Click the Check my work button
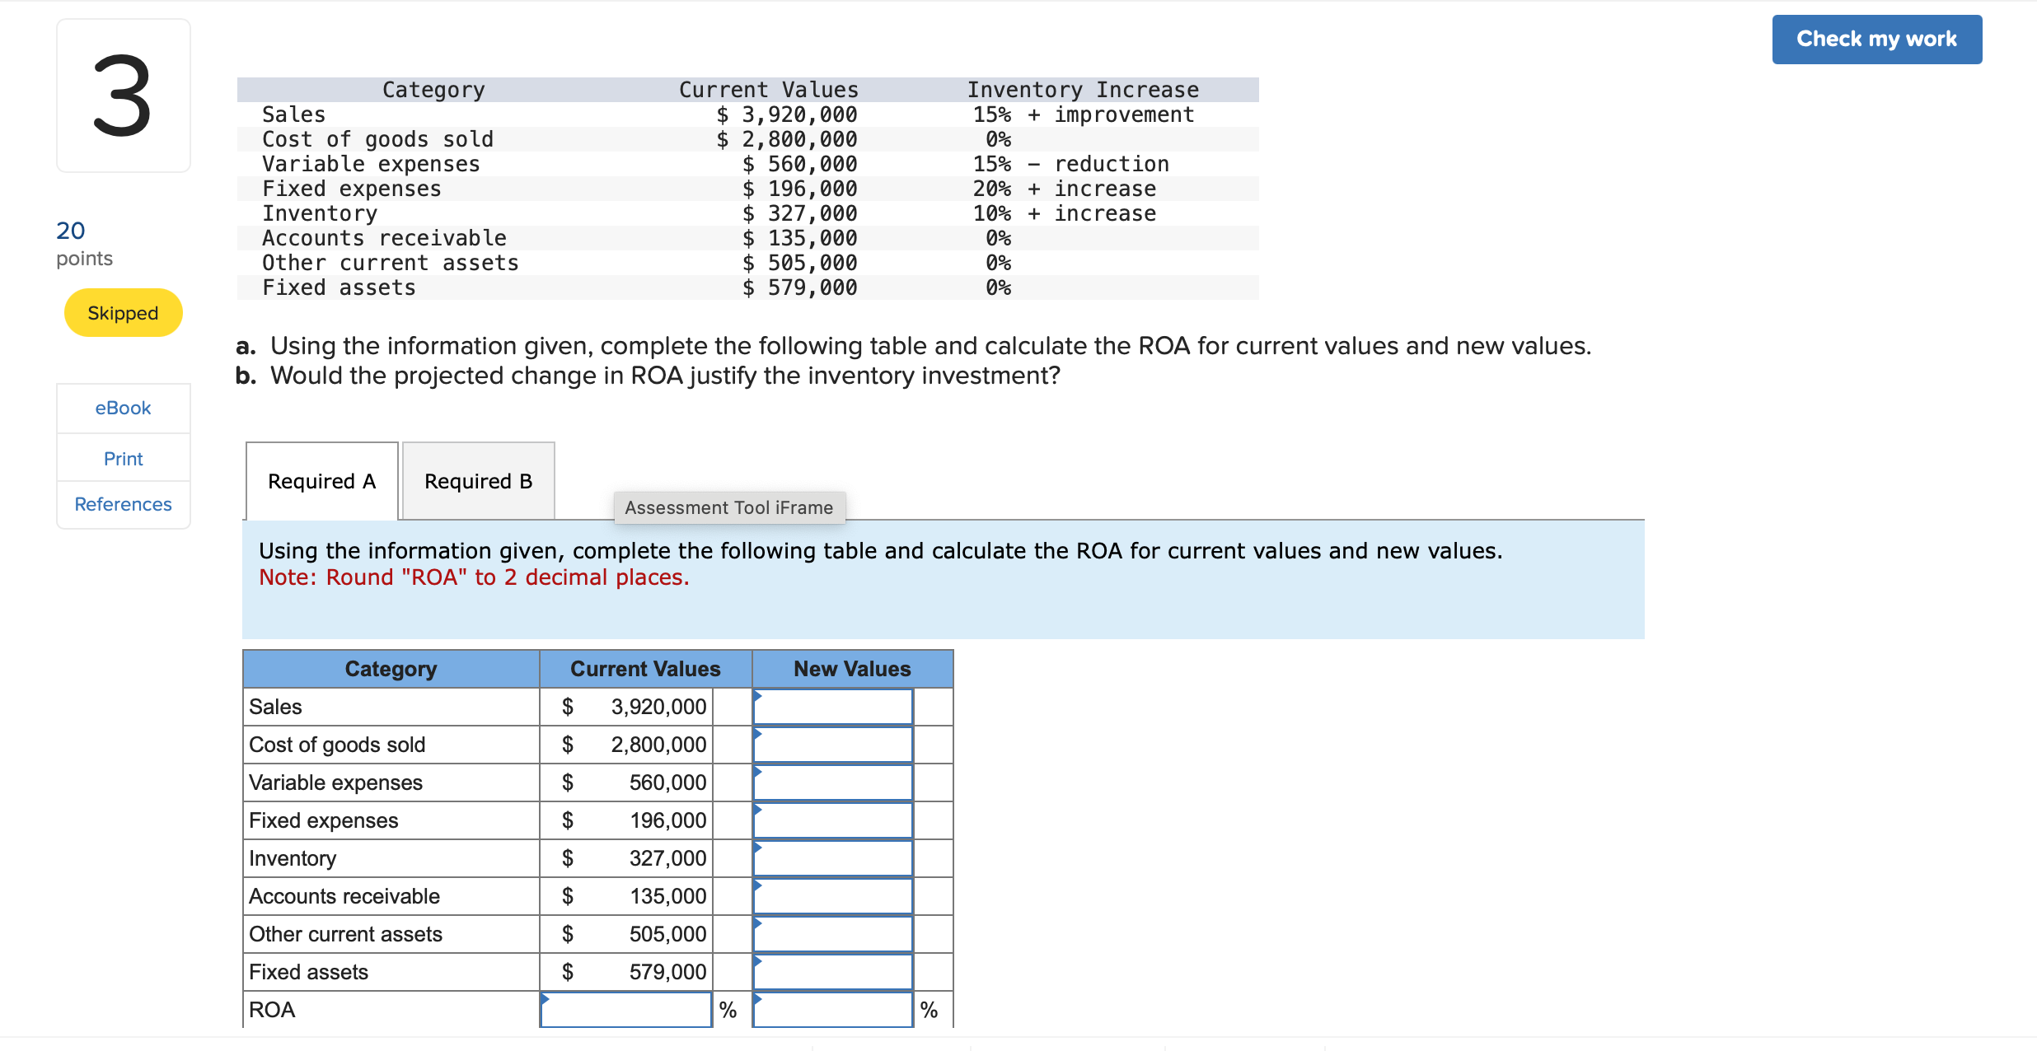Viewport: 2037px width, 1051px height. 1876,40
